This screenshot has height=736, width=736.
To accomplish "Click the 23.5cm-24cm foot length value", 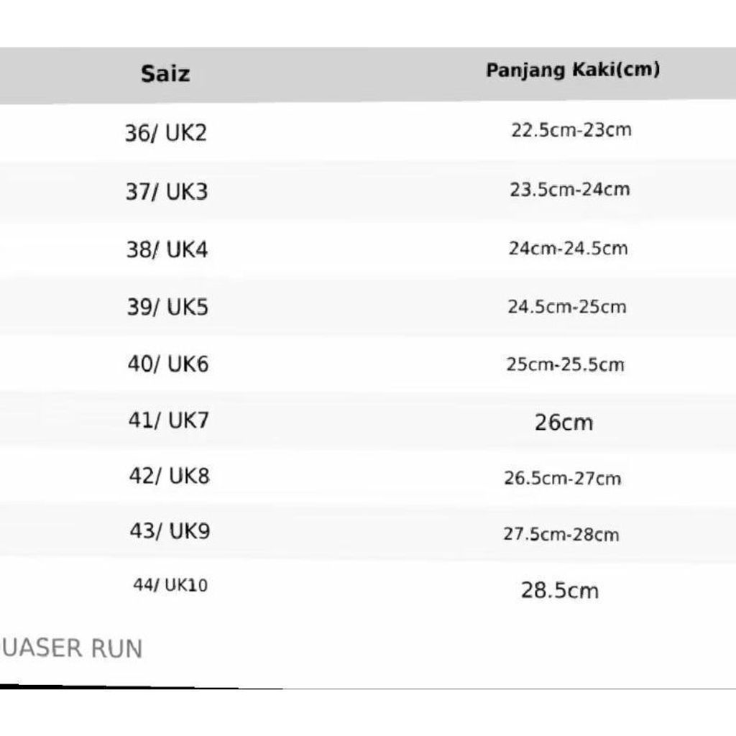I will [570, 190].
